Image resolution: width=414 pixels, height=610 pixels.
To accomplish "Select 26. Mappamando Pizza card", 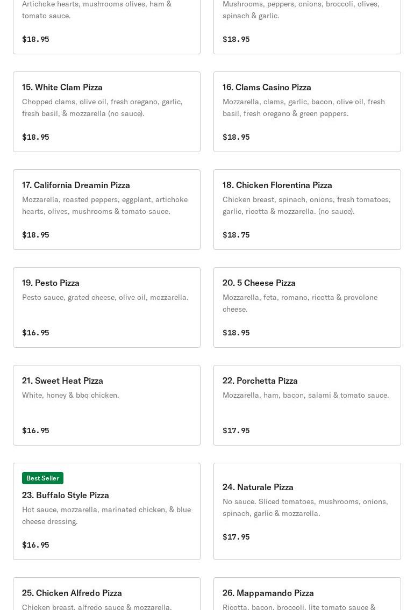I will tap(307, 594).
